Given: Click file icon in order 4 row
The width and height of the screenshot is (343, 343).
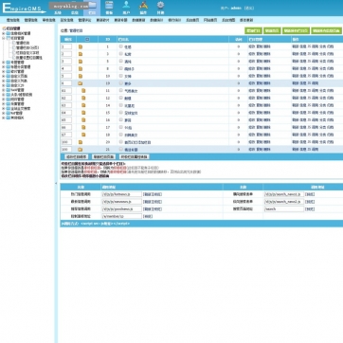Looking at the screenshot, I should (81, 68).
